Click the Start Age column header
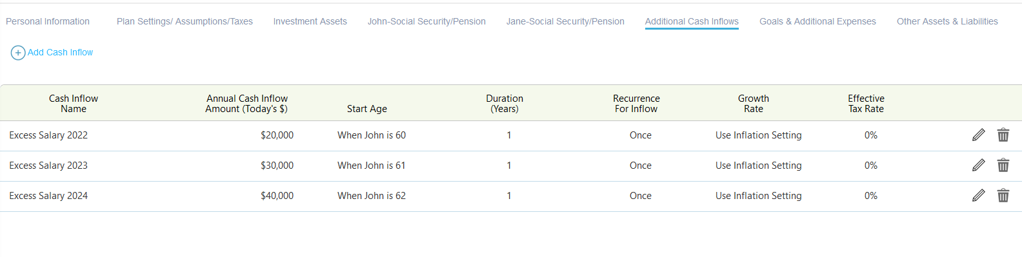1022x257 pixels. pos(367,109)
